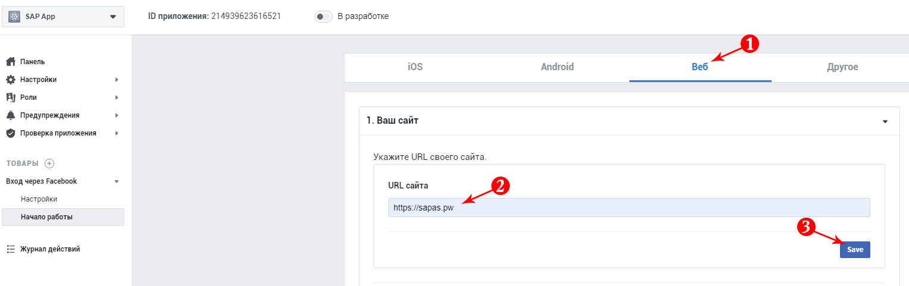The image size is (909, 286).
Task: Click Укажите URL своего сайта text
Action: (430, 158)
